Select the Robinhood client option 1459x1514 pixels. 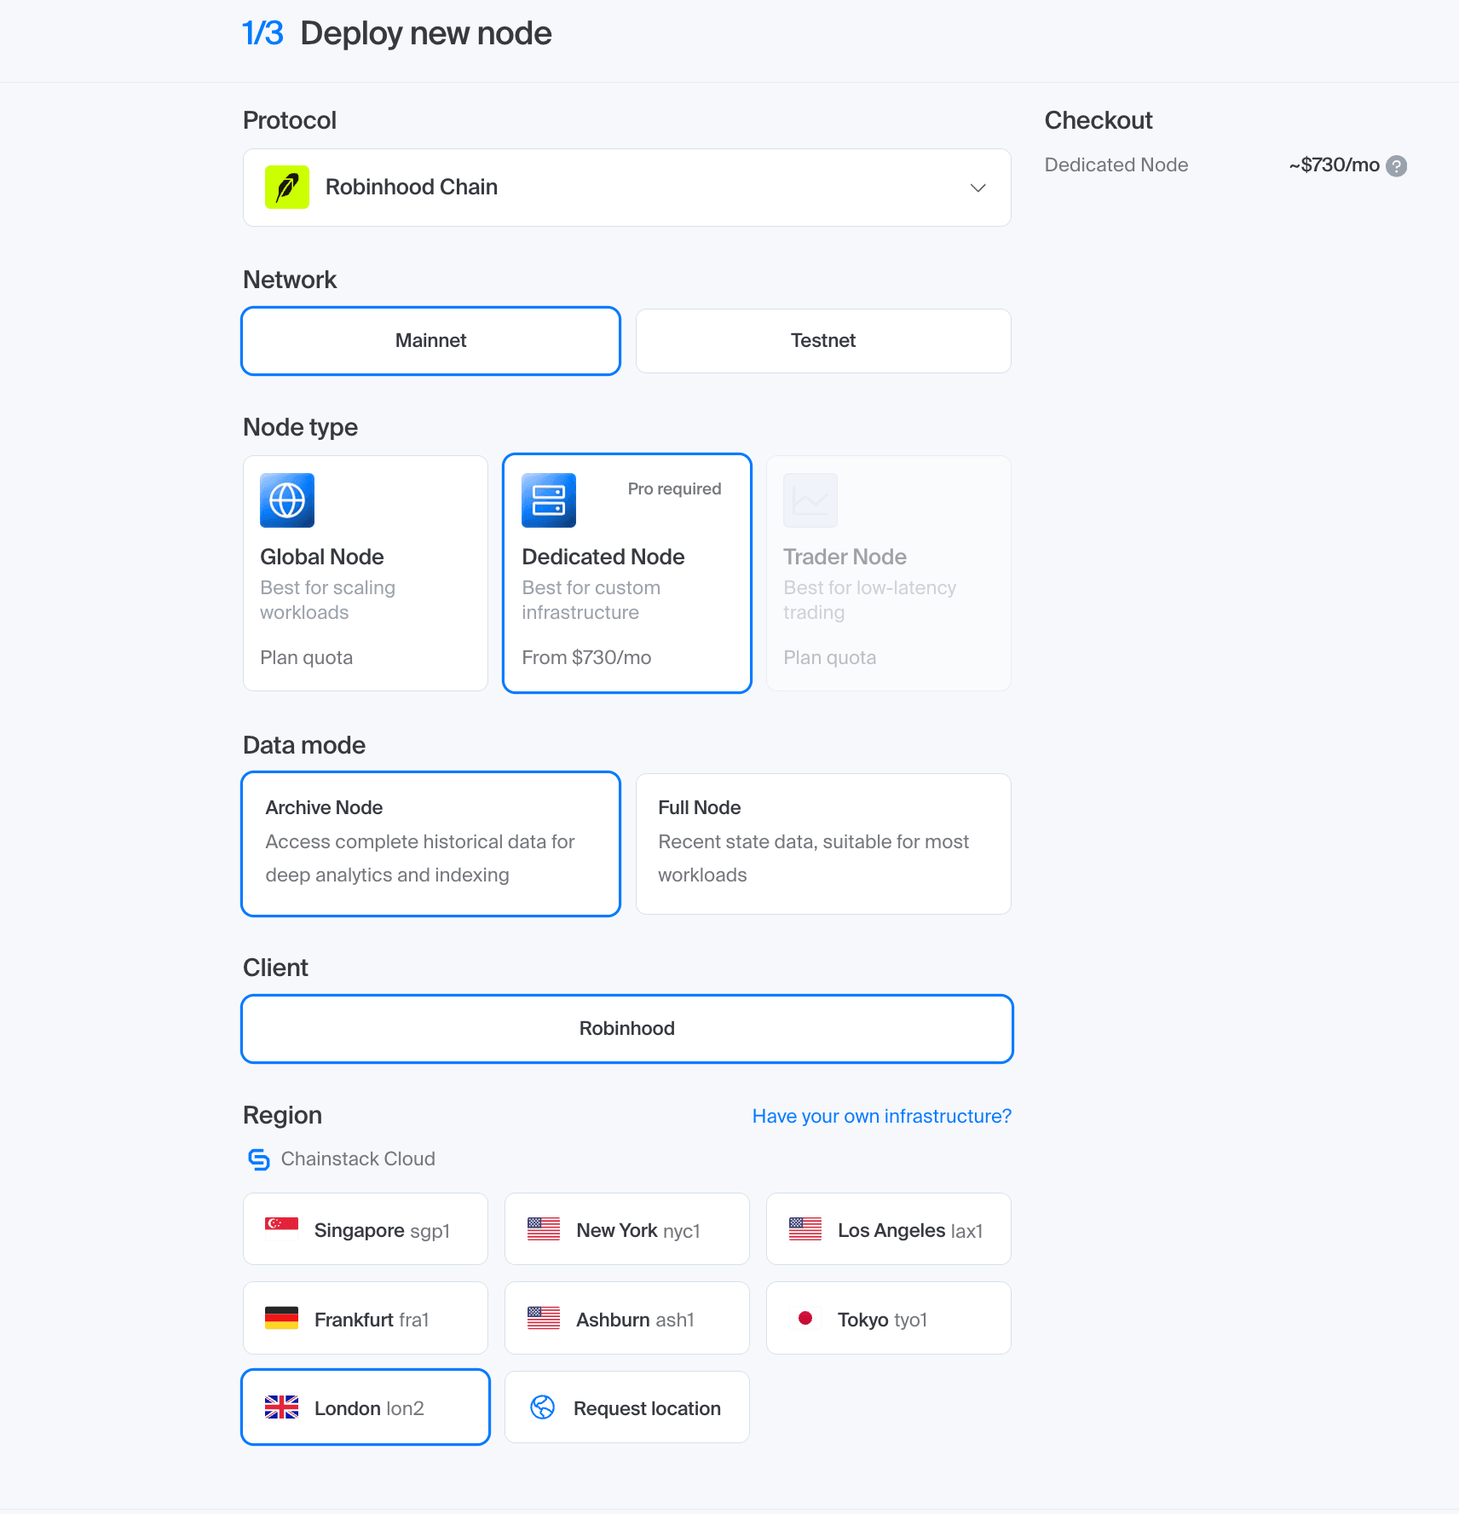coord(627,1029)
